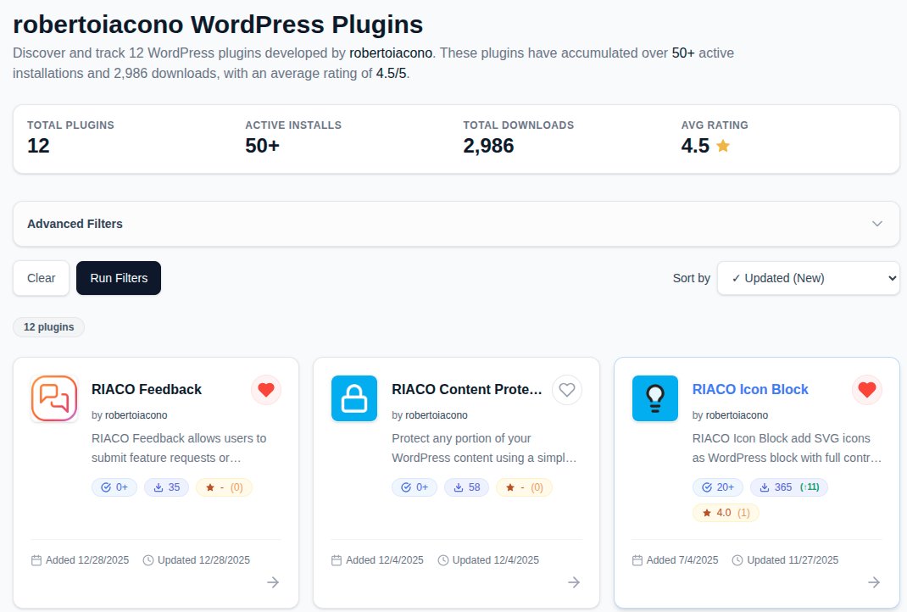The height and width of the screenshot is (612, 907).
Task: Click the 0+ installs badge on RIACO Feedback
Action: point(114,487)
